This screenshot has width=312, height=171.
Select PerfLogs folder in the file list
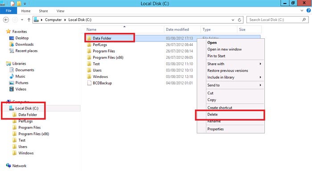(100, 45)
